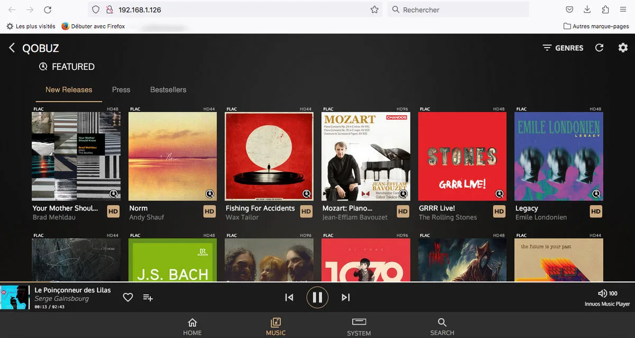Image resolution: width=635 pixels, height=338 pixels.
Task: Click the magnifier icon on Your Mother Should Know cover
Action: click(x=114, y=194)
